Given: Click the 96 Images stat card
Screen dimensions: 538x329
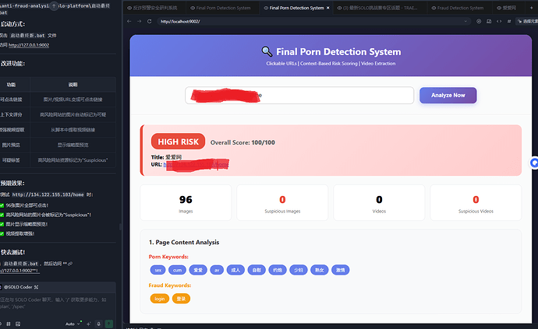Looking at the screenshot, I should [186, 203].
